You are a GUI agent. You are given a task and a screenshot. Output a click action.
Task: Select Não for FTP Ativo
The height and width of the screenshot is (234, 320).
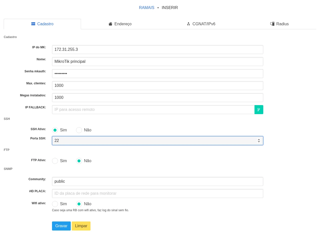click(79, 161)
